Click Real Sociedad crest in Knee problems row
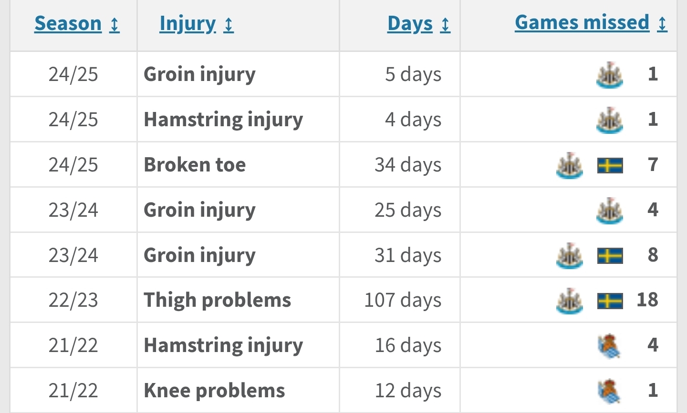This screenshot has width=687, height=413. (x=609, y=391)
